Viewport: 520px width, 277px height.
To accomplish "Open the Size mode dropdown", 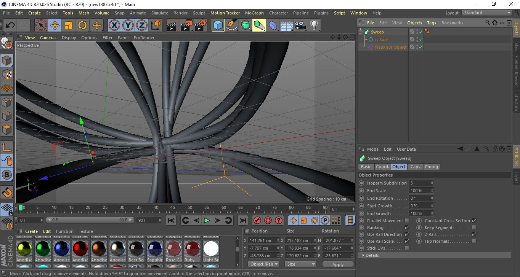I will tap(301, 264).
